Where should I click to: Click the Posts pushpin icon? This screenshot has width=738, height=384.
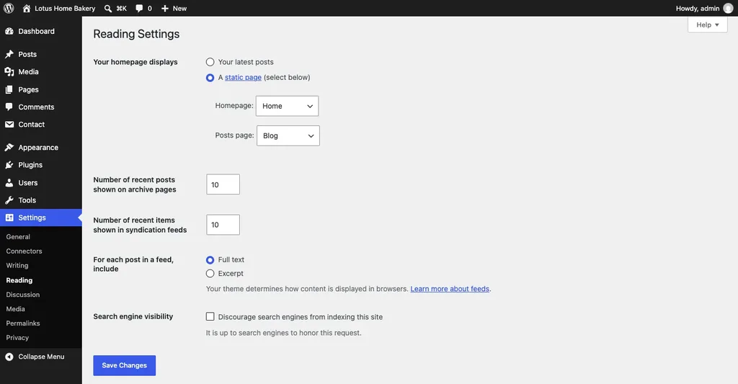coord(9,54)
